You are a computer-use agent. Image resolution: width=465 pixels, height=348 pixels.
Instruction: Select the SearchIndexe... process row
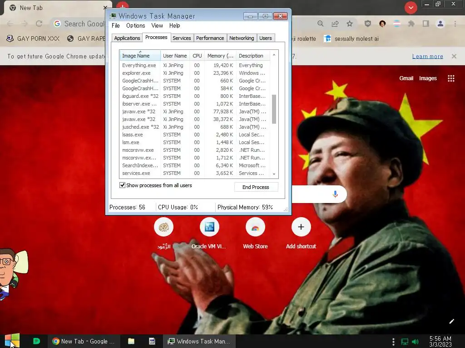pyautogui.click(x=195, y=165)
